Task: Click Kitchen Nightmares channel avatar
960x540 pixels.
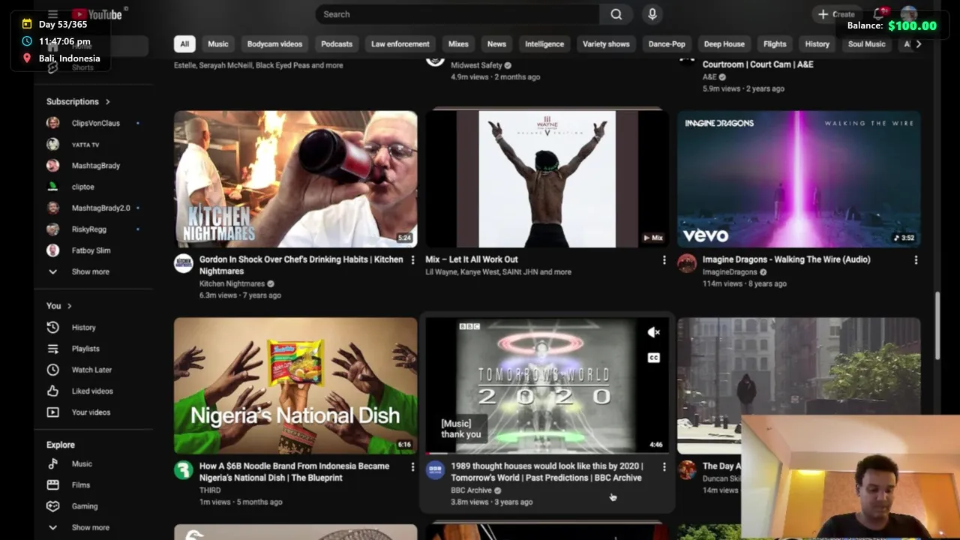Action: (184, 262)
